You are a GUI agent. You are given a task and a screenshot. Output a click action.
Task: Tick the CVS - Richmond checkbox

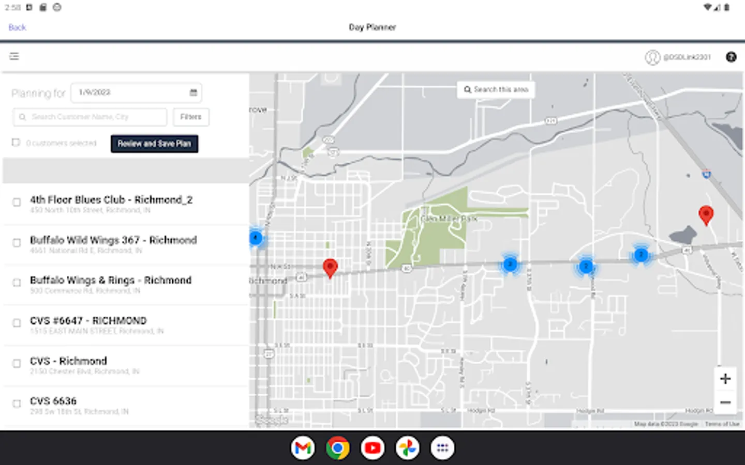pos(17,363)
